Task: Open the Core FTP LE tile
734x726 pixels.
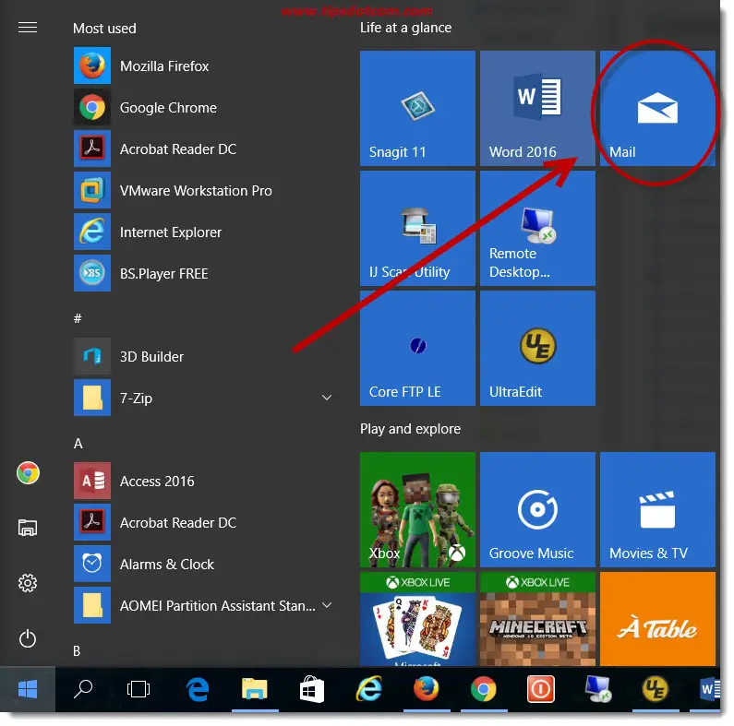Action: pyautogui.click(x=417, y=348)
